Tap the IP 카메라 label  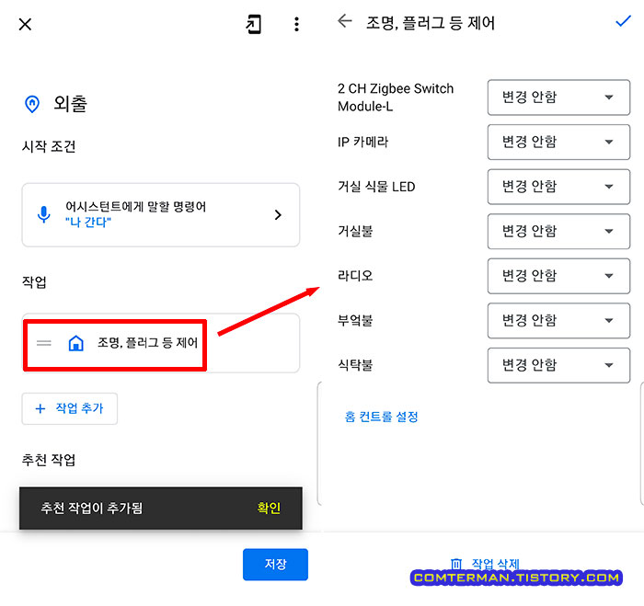click(x=362, y=142)
